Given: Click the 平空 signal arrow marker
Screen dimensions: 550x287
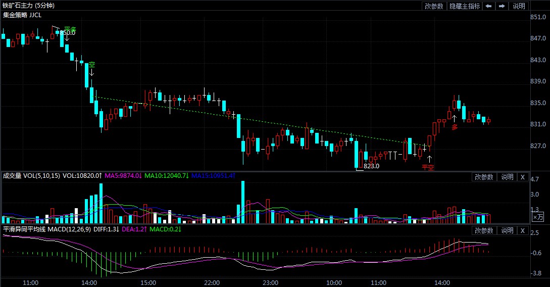Looking at the screenshot, I should (x=429, y=159).
